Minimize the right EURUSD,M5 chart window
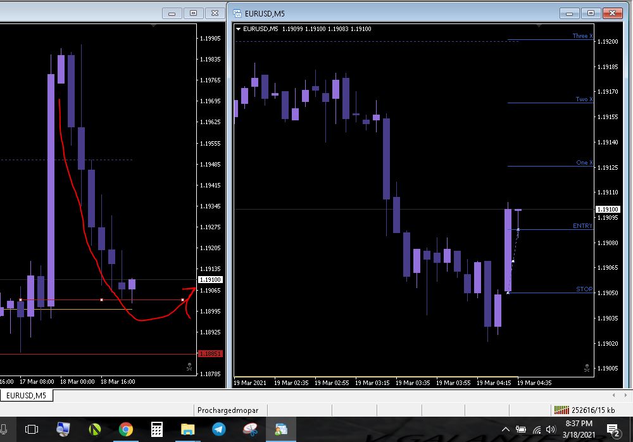This screenshot has width=633, height=442. click(x=569, y=13)
